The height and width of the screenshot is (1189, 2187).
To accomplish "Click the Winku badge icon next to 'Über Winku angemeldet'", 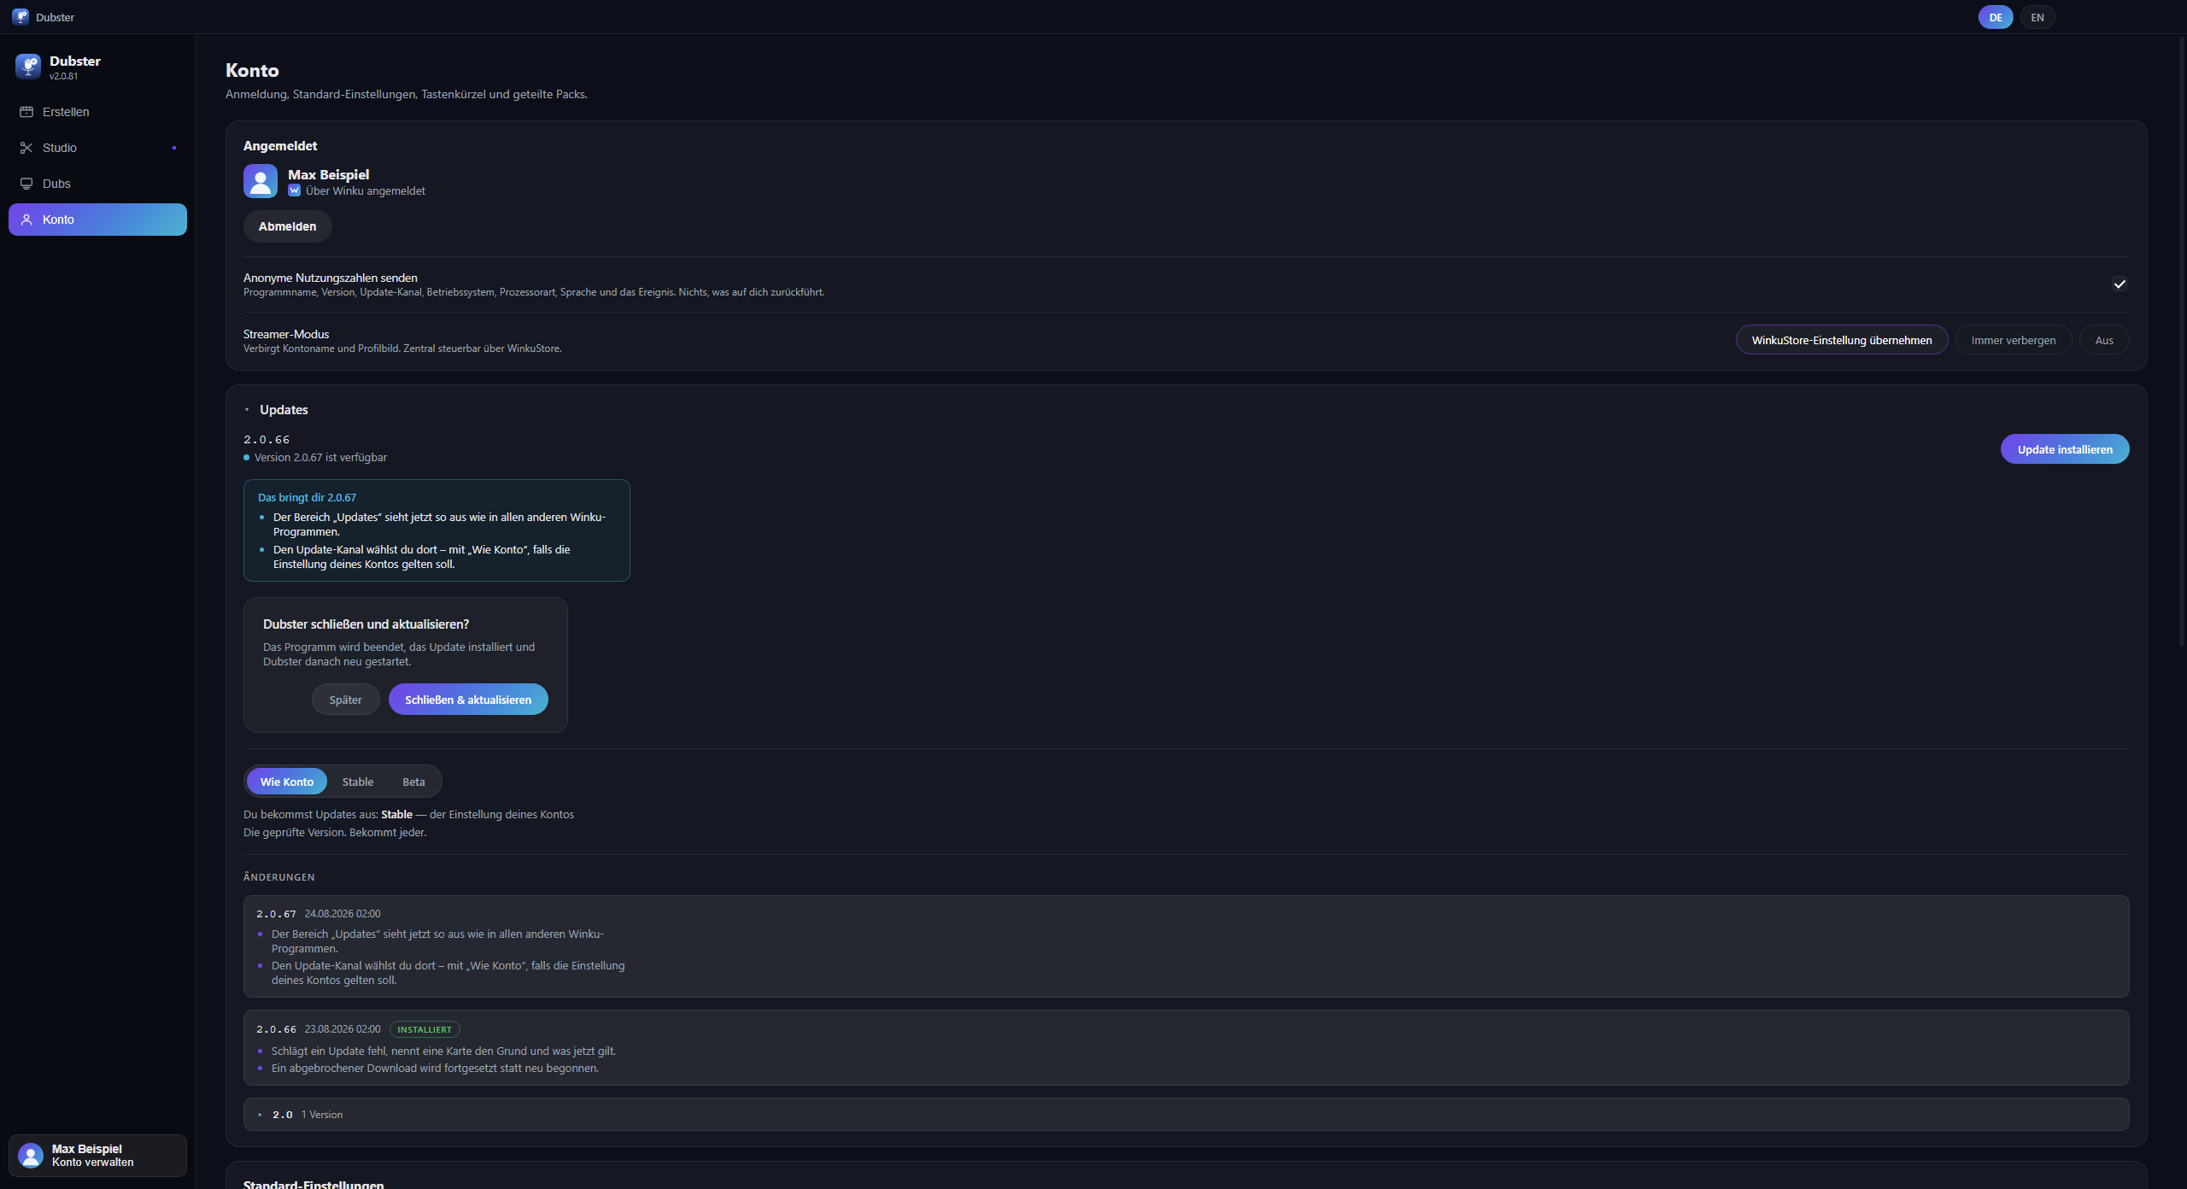I will (x=294, y=190).
